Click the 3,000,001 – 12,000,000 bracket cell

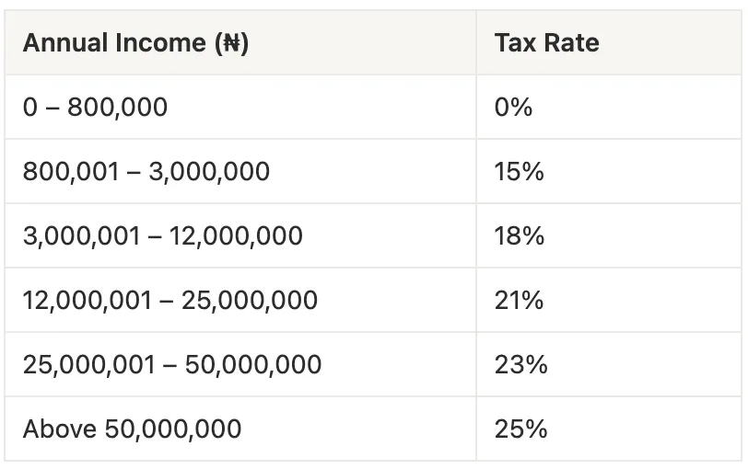pos(240,235)
